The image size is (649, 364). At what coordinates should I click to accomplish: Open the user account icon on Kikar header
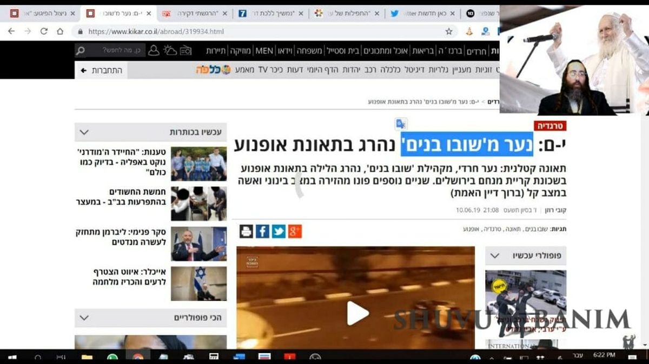tap(153, 50)
